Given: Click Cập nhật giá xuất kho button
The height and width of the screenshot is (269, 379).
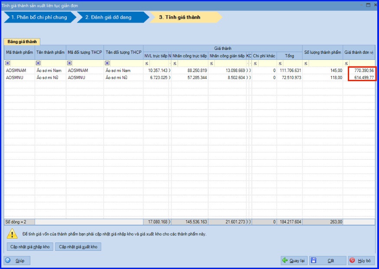Looking at the screenshot, I should pos(78,247).
